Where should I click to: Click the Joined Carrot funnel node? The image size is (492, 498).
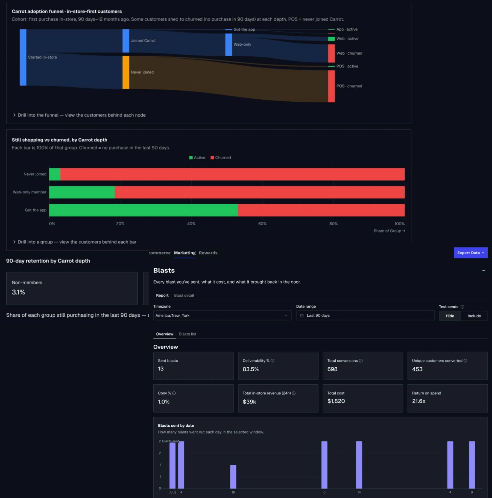click(x=126, y=41)
